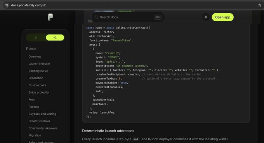Open Buyback and vesting page
The height and width of the screenshot is (143, 264).
pyautogui.click(x=42, y=114)
